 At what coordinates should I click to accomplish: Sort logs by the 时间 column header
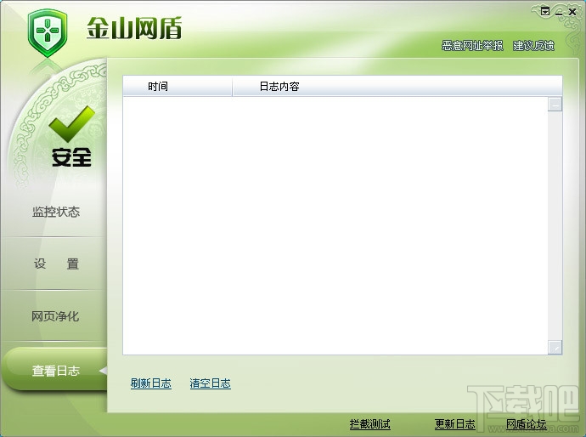point(177,87)
